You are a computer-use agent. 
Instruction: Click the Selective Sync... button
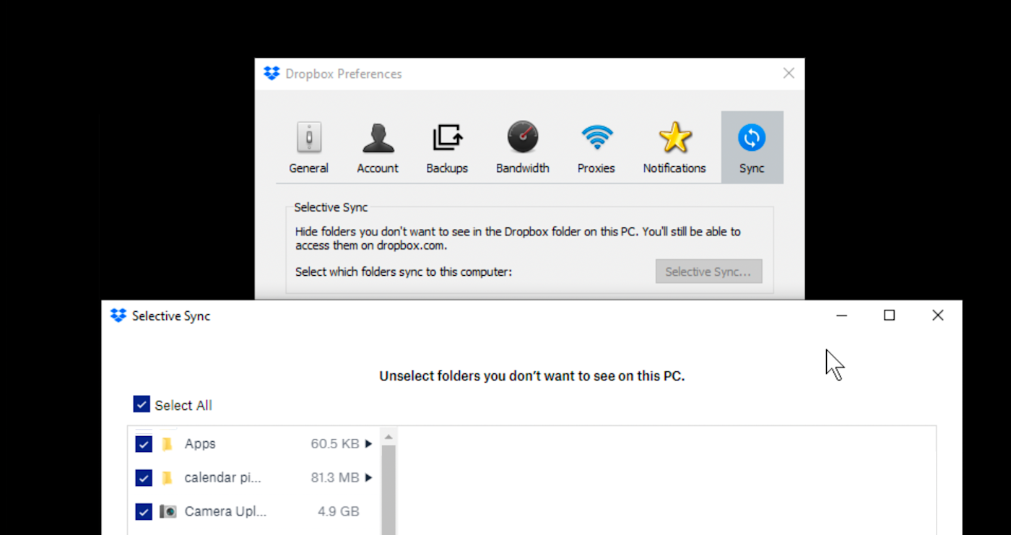click(708, 271)
